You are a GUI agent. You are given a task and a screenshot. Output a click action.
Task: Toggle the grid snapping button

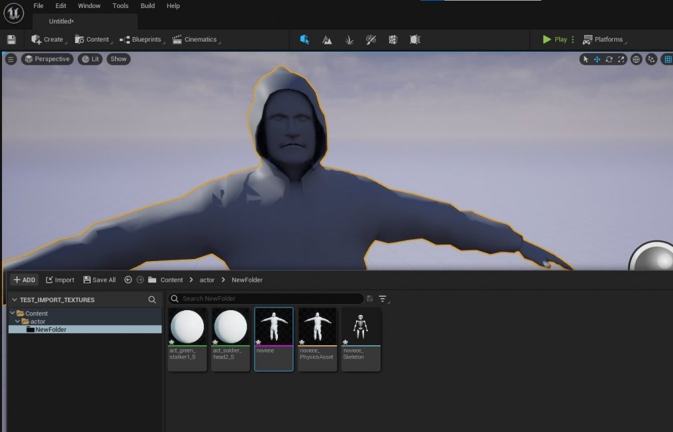[668, 59]
